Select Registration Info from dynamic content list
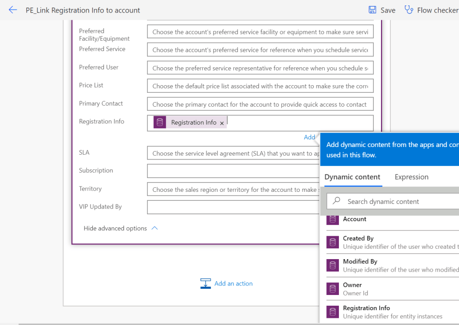459x325 pixels. (366, 308)
